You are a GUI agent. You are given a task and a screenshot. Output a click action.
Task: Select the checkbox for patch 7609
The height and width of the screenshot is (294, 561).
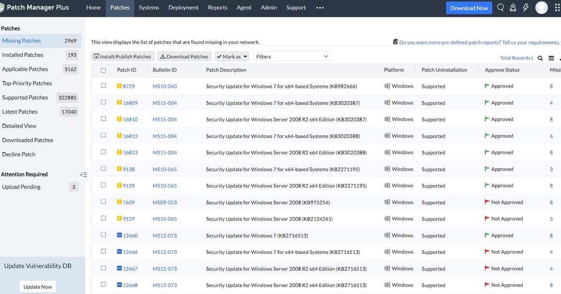(x=103, y=202)
